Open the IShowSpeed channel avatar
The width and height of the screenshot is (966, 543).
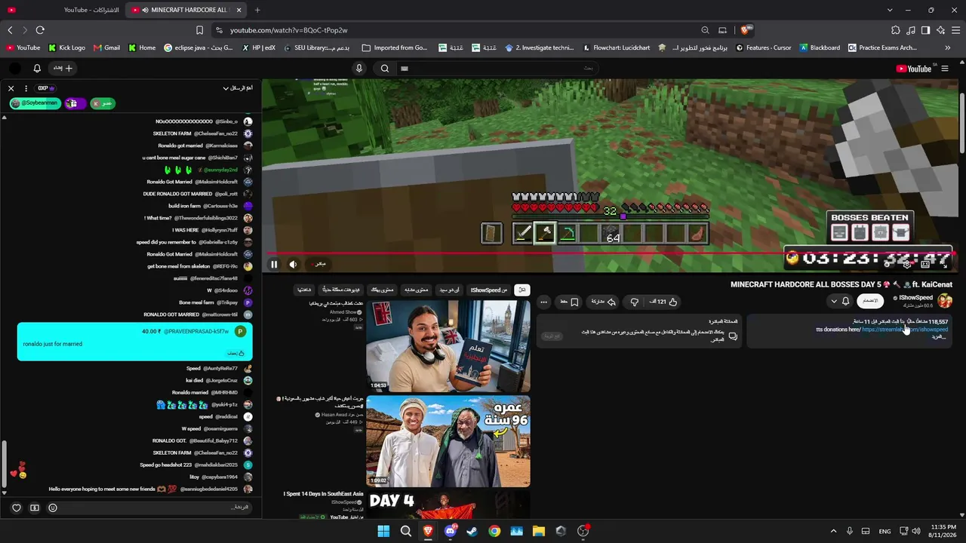945,301
